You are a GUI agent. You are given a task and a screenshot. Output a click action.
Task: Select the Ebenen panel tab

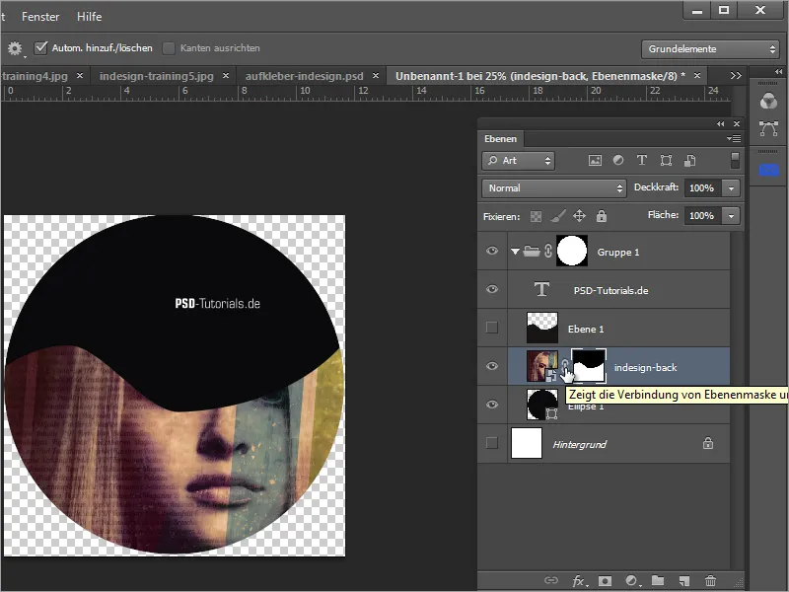coord(500,138)
